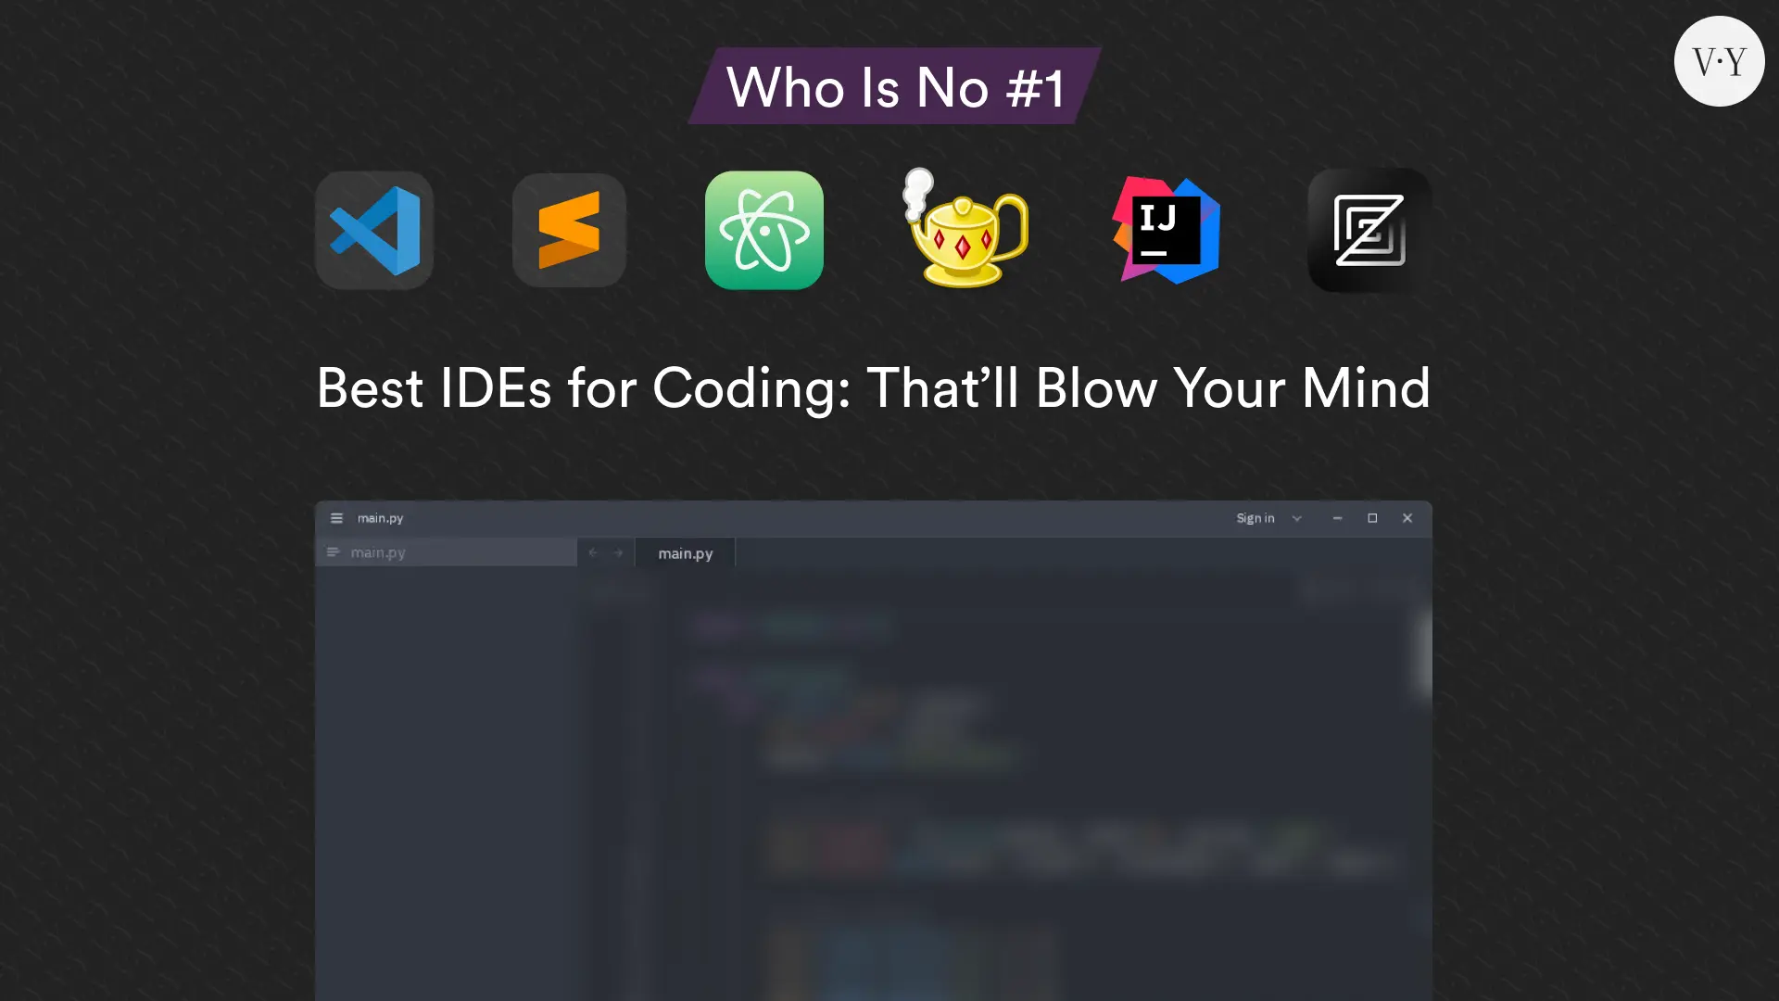Open the hamburger menu in Zed's title bar
The height and width of the screenshot is (1001, 1779).
tap(336, 518)
